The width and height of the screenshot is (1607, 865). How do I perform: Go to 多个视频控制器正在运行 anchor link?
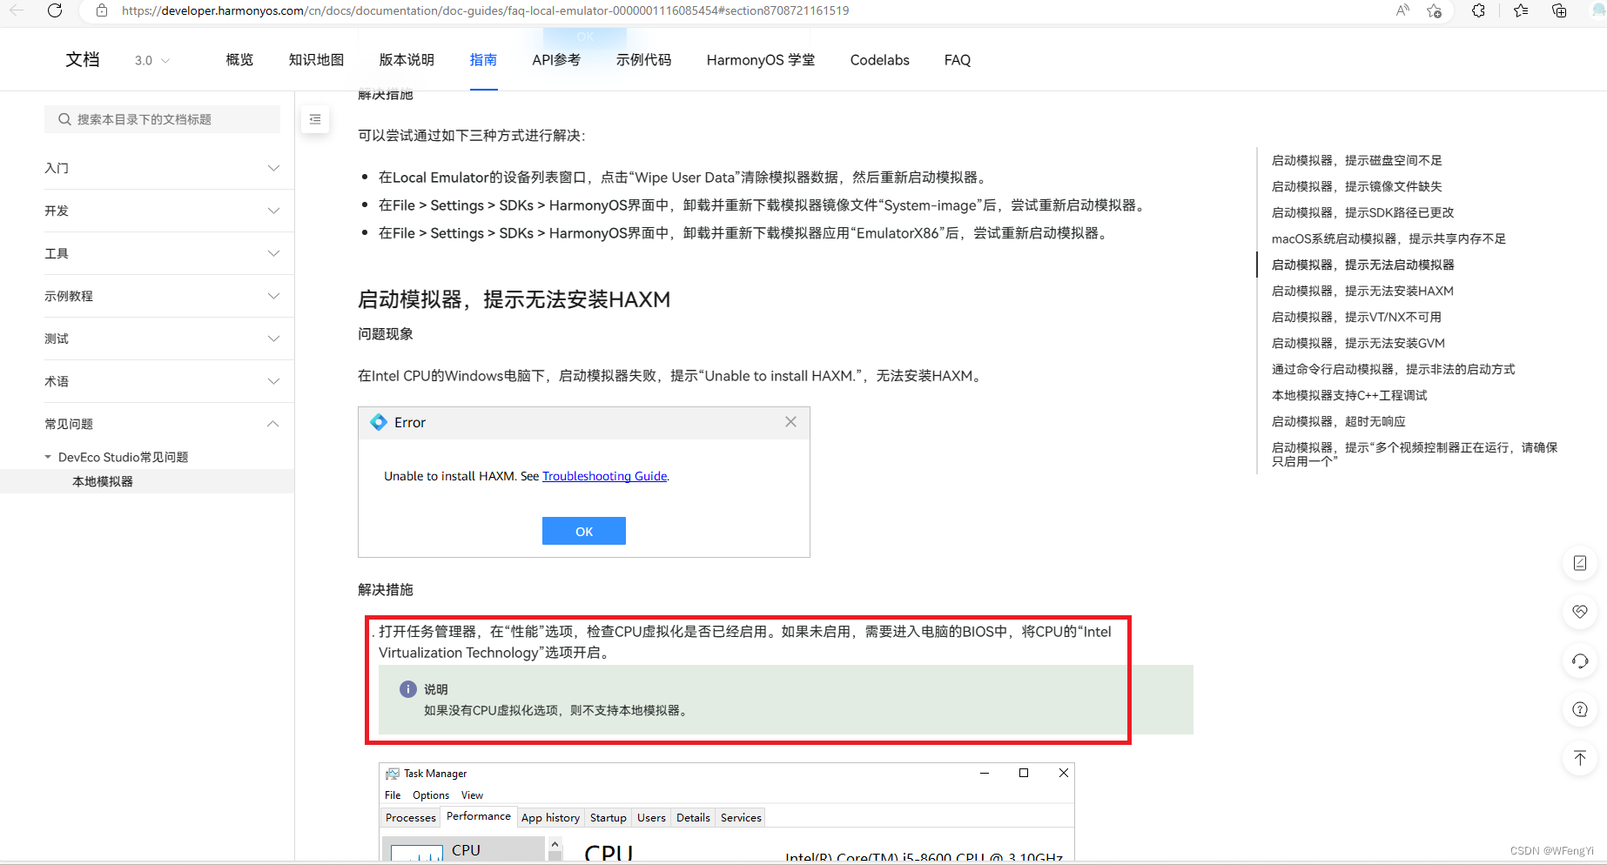pyautogui.click(x=1414, y=454)
